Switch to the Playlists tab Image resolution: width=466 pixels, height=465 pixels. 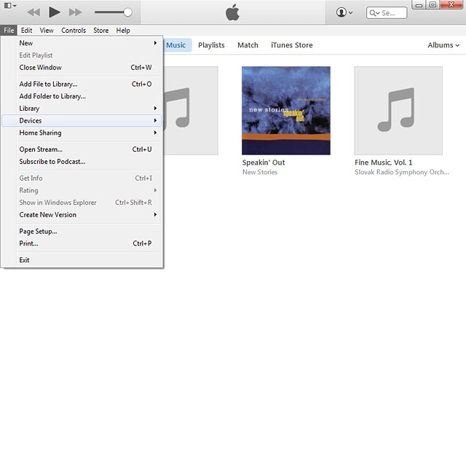(x=211, y=45)
